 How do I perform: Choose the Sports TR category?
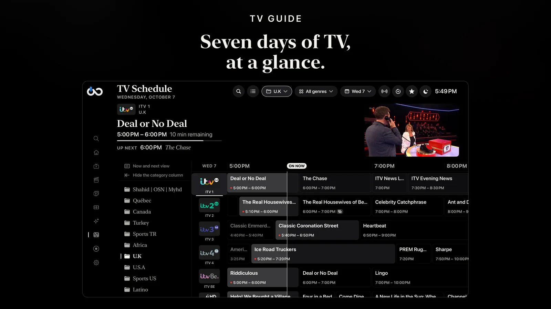(x=140, y=234)
